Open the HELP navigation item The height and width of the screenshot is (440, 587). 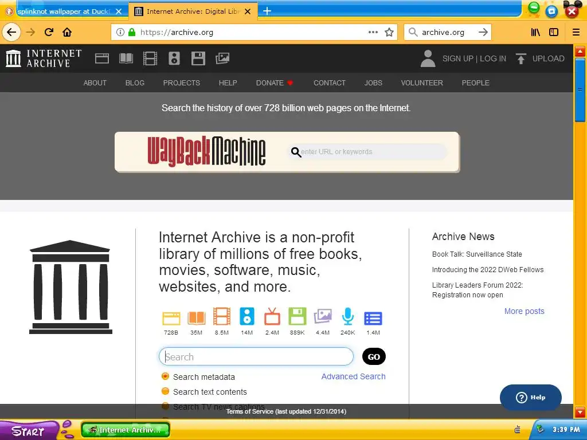(x=228, y=82)
